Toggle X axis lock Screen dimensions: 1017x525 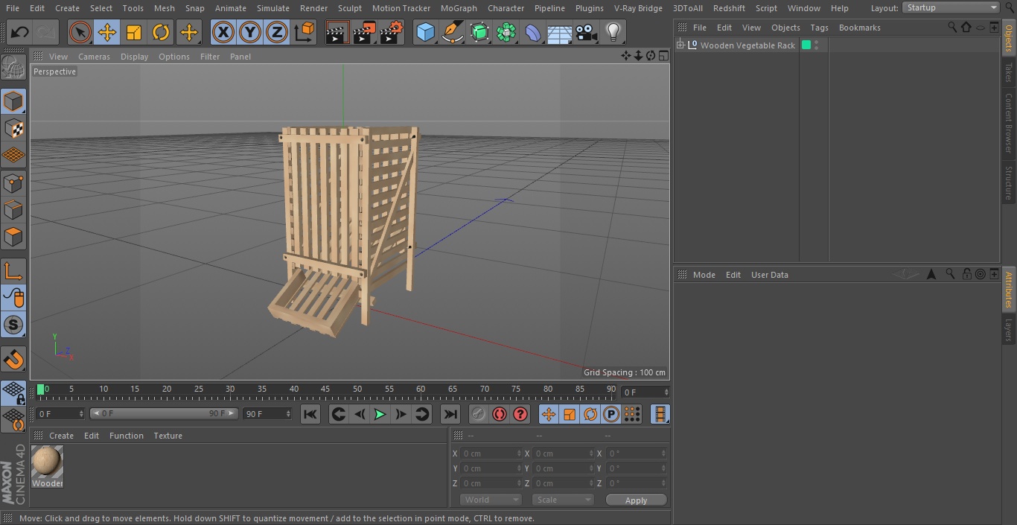pos(223,33)
